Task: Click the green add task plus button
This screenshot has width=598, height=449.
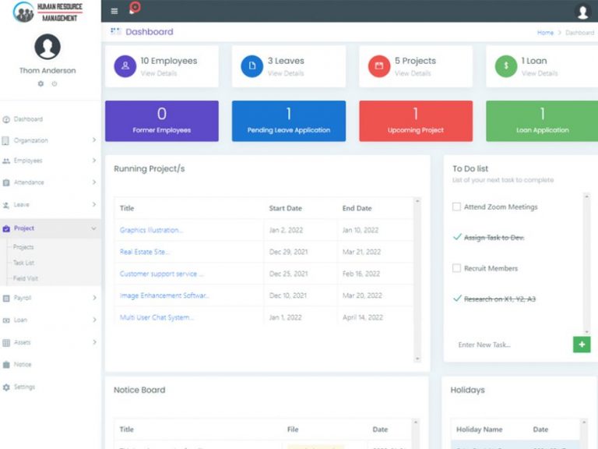Action: point(582,345)
